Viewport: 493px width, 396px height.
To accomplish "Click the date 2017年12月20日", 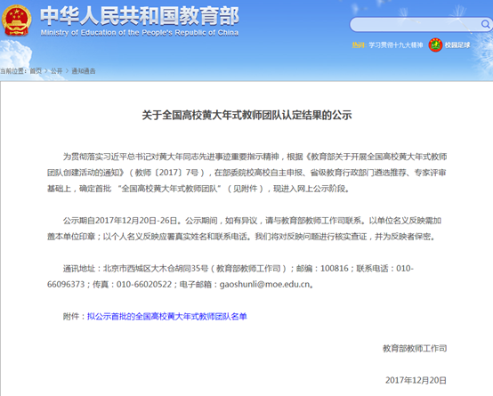I will point(416,380).
